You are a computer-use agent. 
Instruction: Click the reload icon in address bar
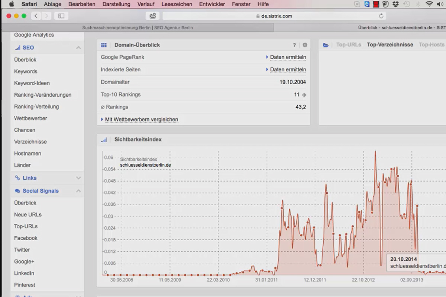click(381, 16)
